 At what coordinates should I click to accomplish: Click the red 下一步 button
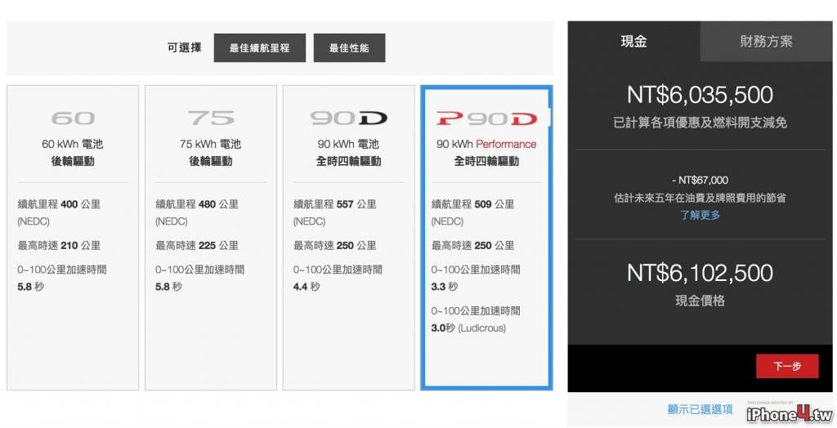pos(787,366)
